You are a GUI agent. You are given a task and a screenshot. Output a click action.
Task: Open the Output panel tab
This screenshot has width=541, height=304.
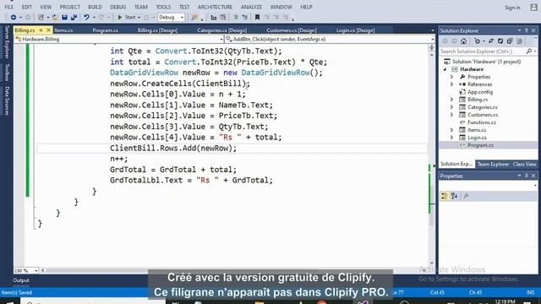click(x=21, y=280)
